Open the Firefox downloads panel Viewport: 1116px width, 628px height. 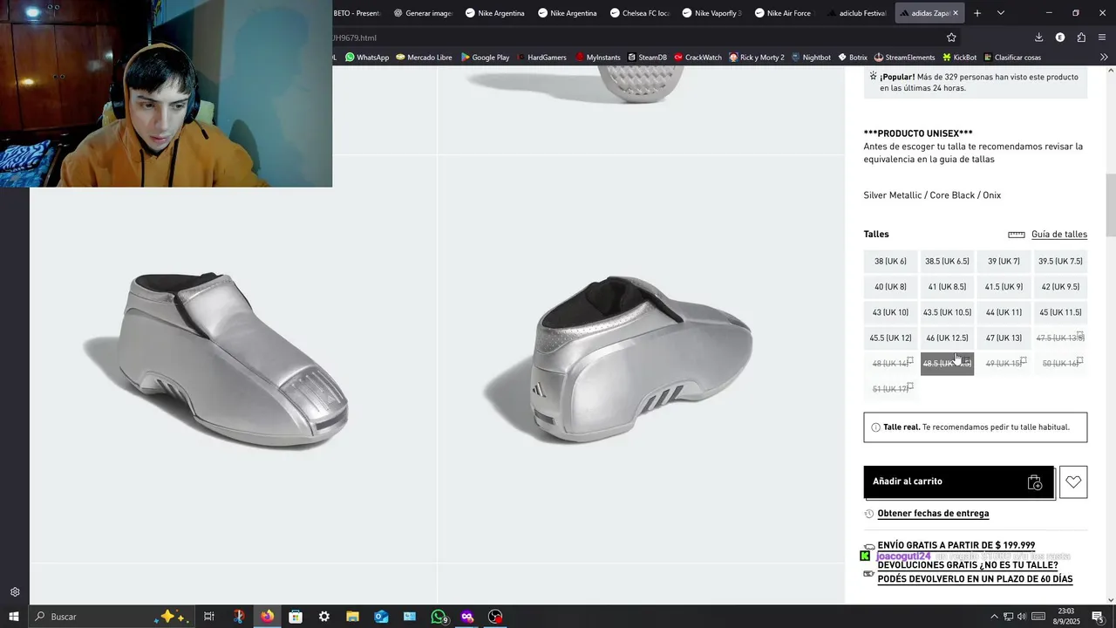1038,38
